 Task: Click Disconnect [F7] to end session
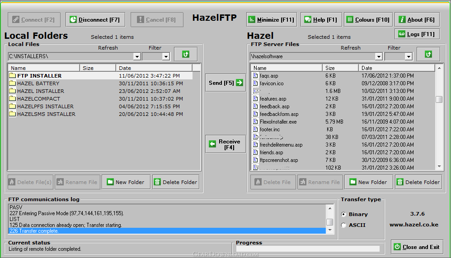[95, 19]
